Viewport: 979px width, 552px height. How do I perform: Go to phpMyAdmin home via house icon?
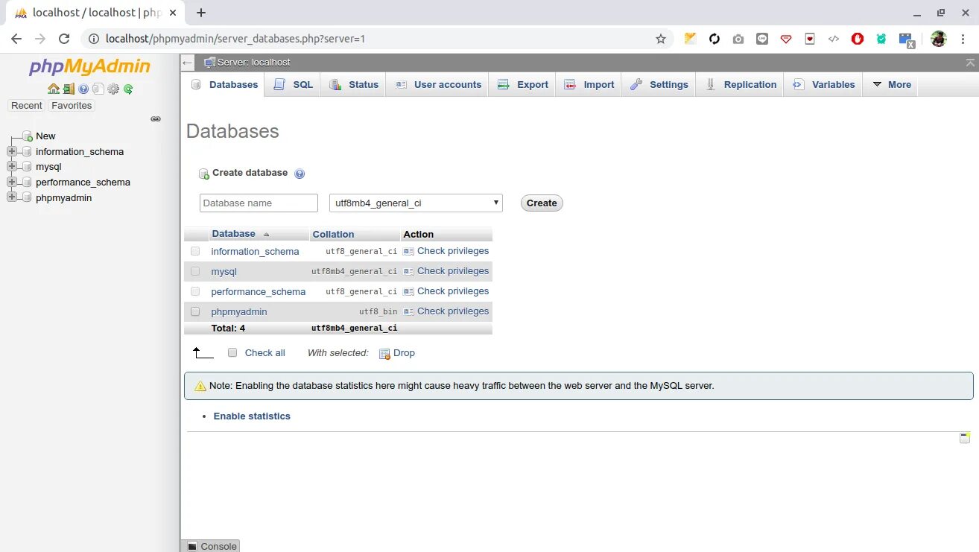point(54,89)
